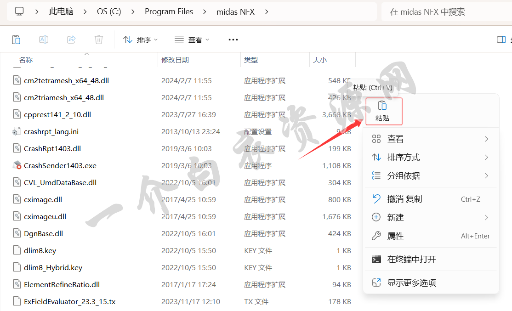Screen dimensions: 512x311
Task: Navigate to Program Files in the breadcrumb
Action: pyautogui.click(x=169, y=11)
